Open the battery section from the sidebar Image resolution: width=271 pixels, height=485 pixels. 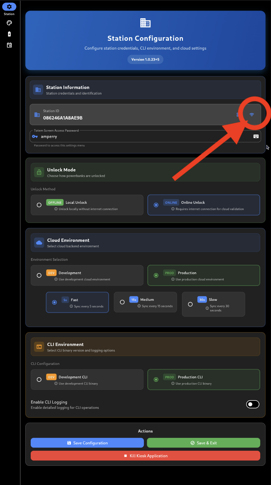click(x=9, y=34)
